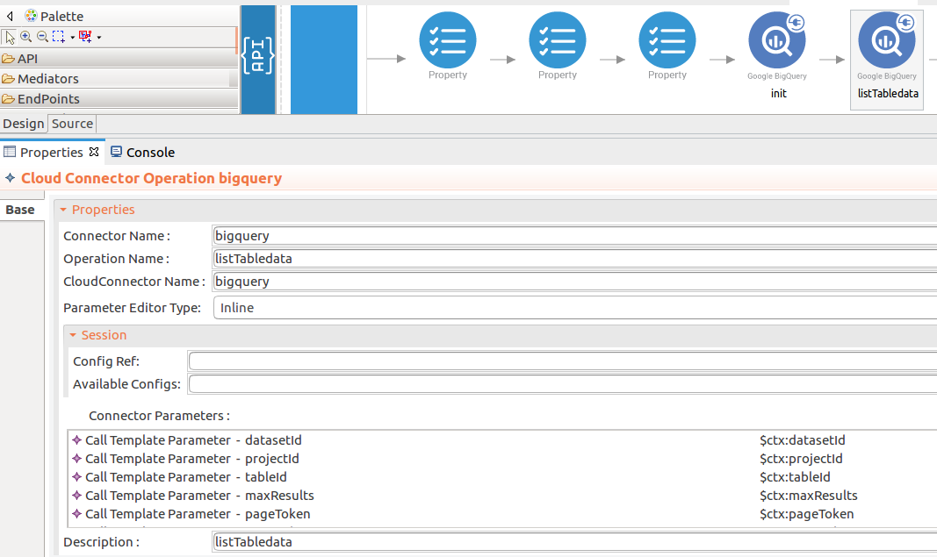937x557 pixels.
Task: Click the $ctx:projectId value
Action: click(x=801, y=459)
